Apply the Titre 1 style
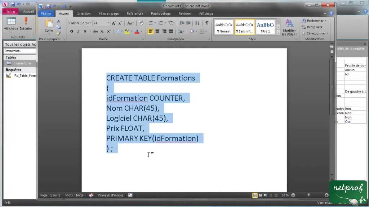369x207 pixels. (x=265, y=27)
